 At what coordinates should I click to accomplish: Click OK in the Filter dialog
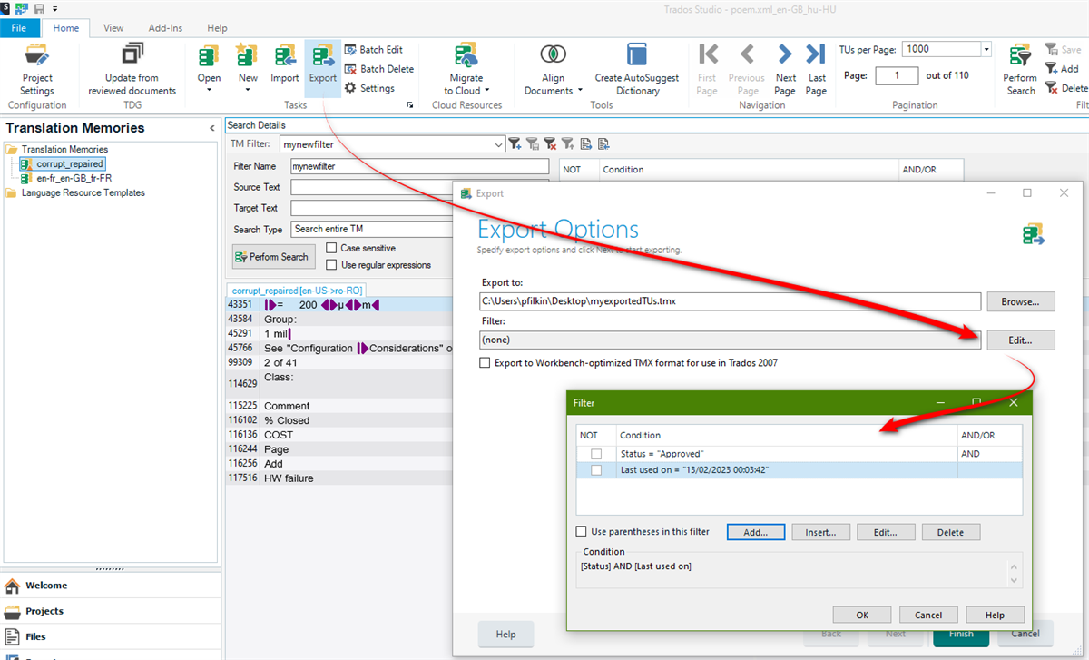click(x=862, y=615)
